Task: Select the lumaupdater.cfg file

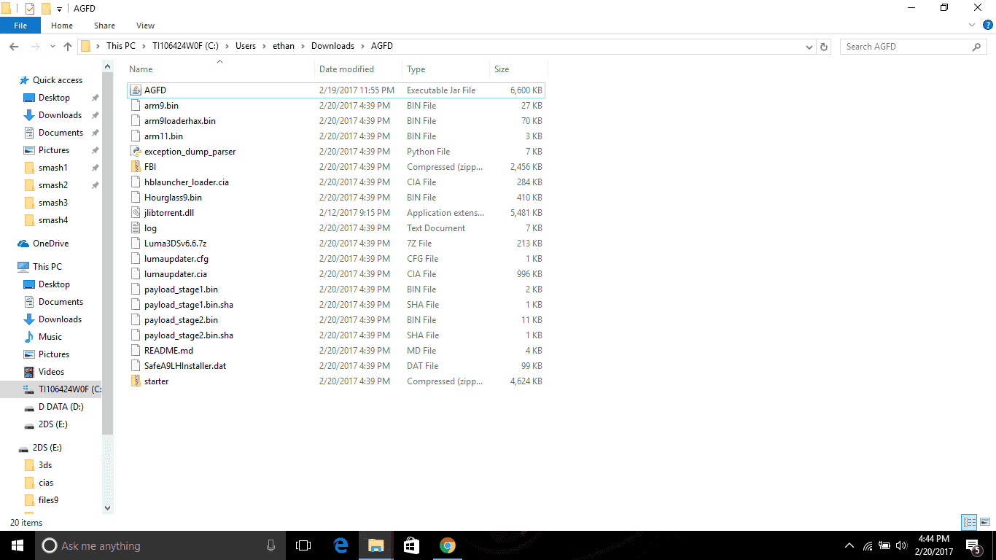Action: (x=336, y=259)
